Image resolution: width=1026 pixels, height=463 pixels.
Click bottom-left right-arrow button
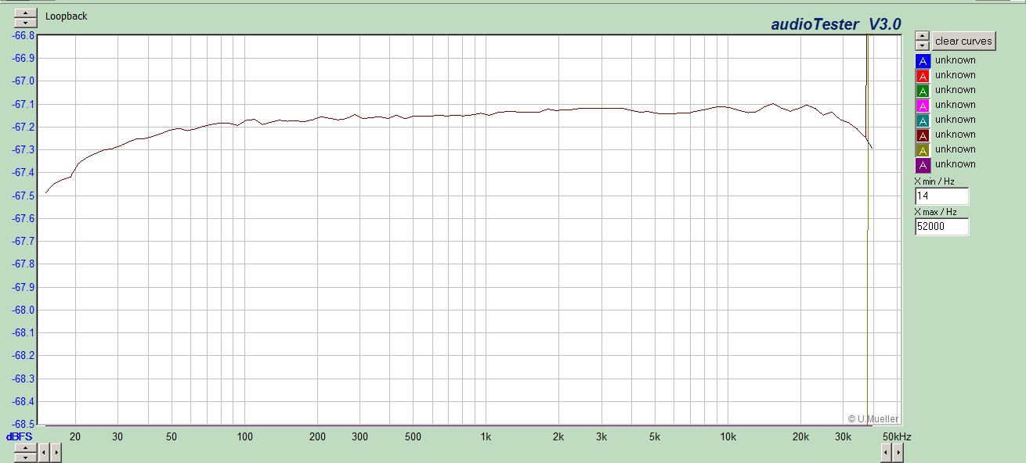(x=55, y=451)
